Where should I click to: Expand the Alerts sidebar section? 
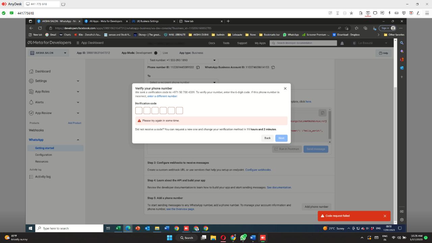78,102
